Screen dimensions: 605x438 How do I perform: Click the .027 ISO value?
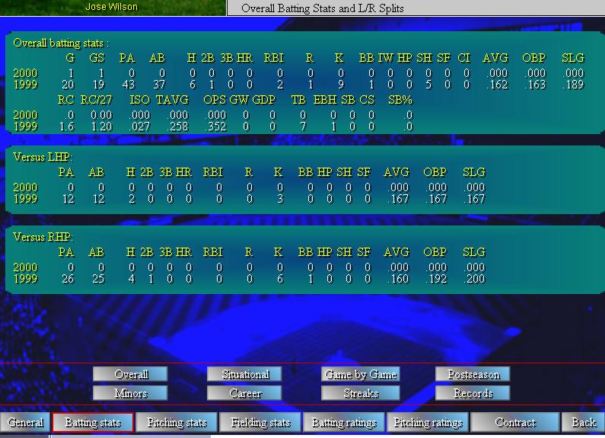pos(139,126)
